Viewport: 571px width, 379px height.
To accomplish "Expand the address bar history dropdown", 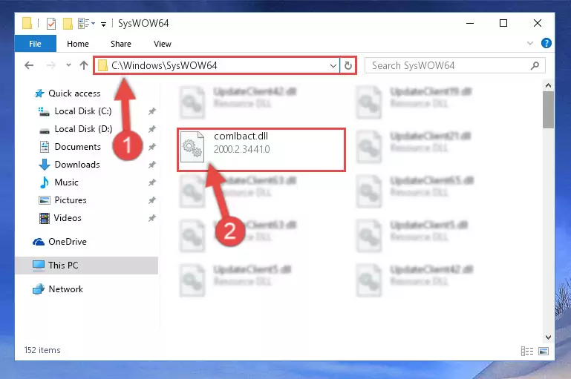I will coord(333,66).
